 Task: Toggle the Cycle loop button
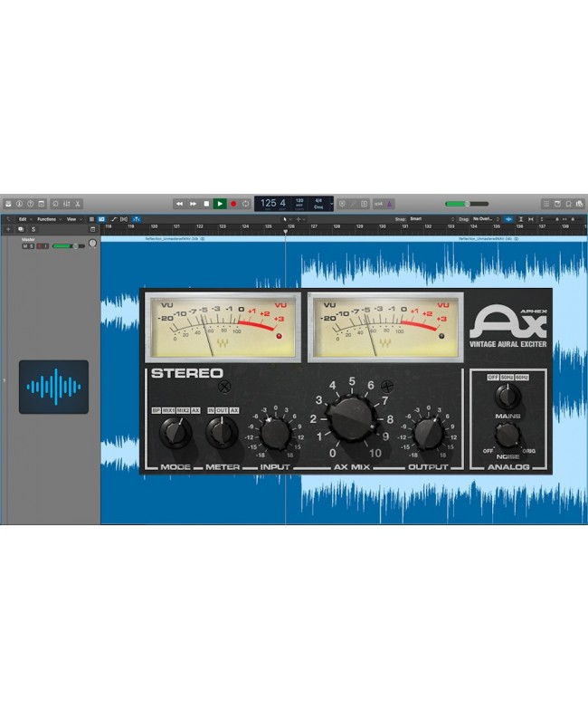pyautogui.click(x=245, y=204)
